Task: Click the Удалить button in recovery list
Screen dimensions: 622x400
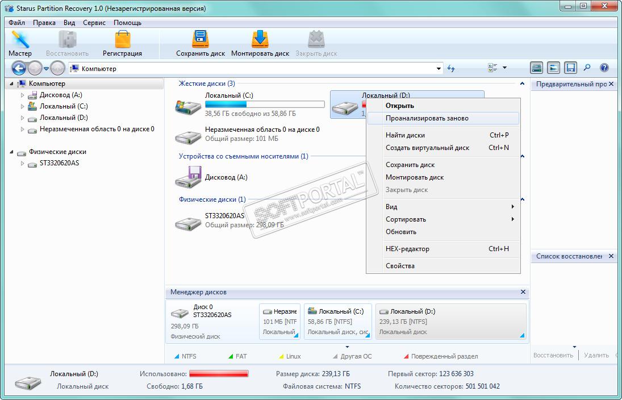Action: pyautogui.click(x=596, y=355)
